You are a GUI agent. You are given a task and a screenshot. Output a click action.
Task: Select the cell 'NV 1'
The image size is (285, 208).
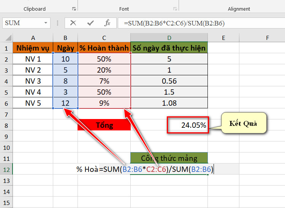(33, 59)
